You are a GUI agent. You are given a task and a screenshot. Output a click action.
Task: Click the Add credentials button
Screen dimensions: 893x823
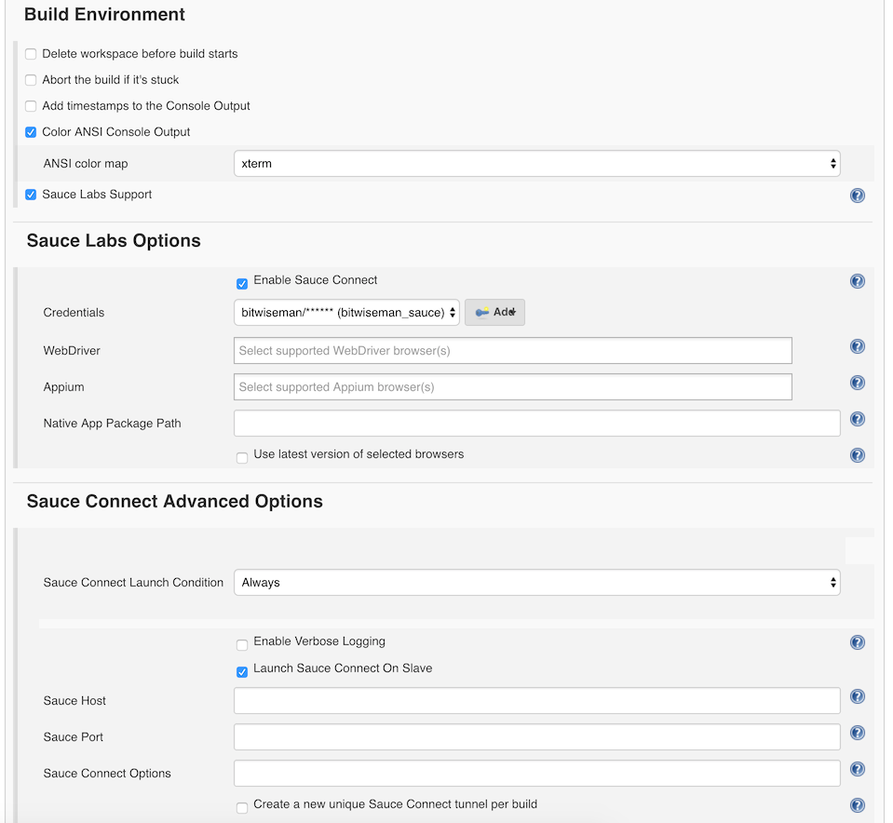[494, 313]
